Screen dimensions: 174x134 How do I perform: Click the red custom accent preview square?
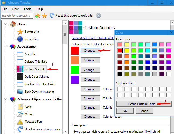click(x=75, y=51)
